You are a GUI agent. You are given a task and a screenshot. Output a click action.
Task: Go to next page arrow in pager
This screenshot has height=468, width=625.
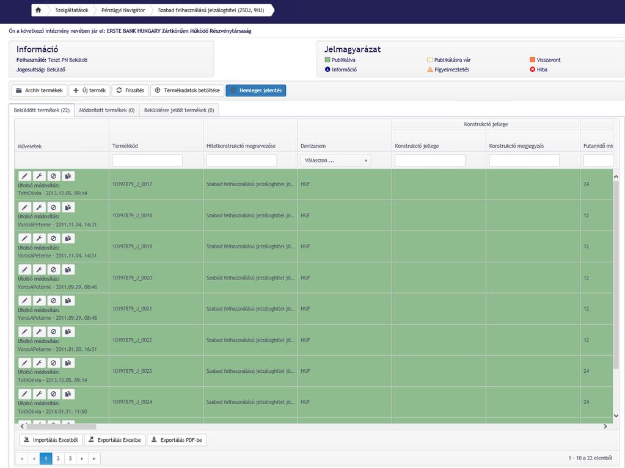point(82,458)
